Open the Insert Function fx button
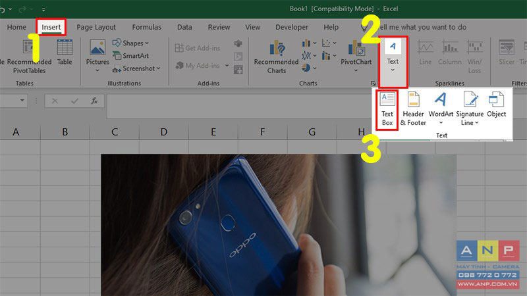The height and width of the screenshot is (296, 527). [x=94, y=101]
